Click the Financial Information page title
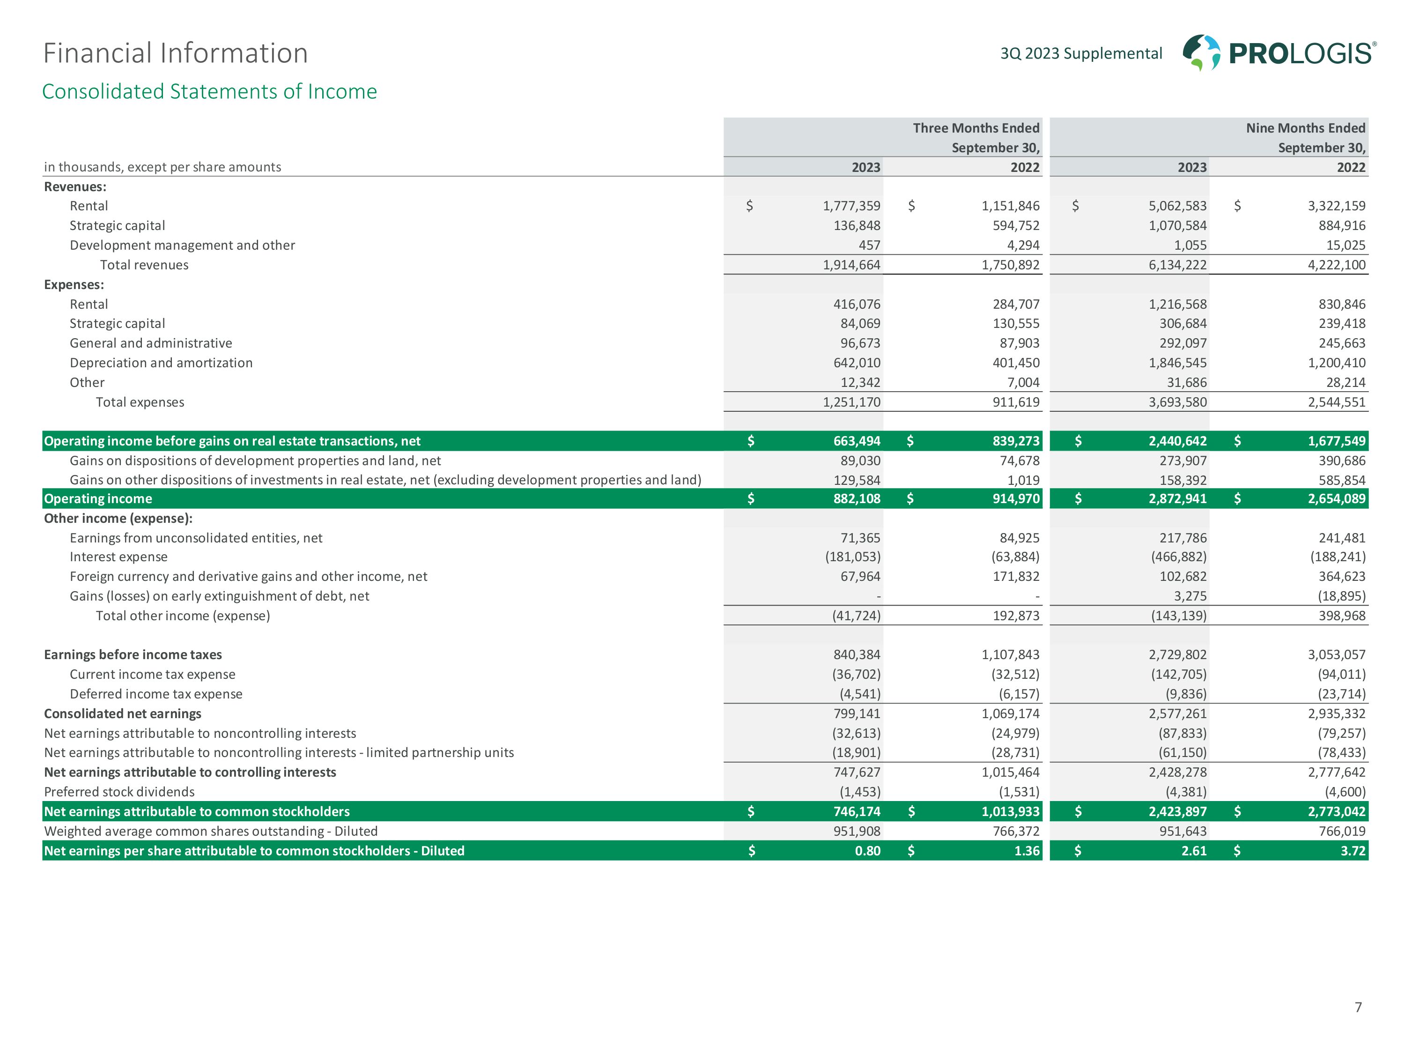1405x1054 pixels. 175,53
